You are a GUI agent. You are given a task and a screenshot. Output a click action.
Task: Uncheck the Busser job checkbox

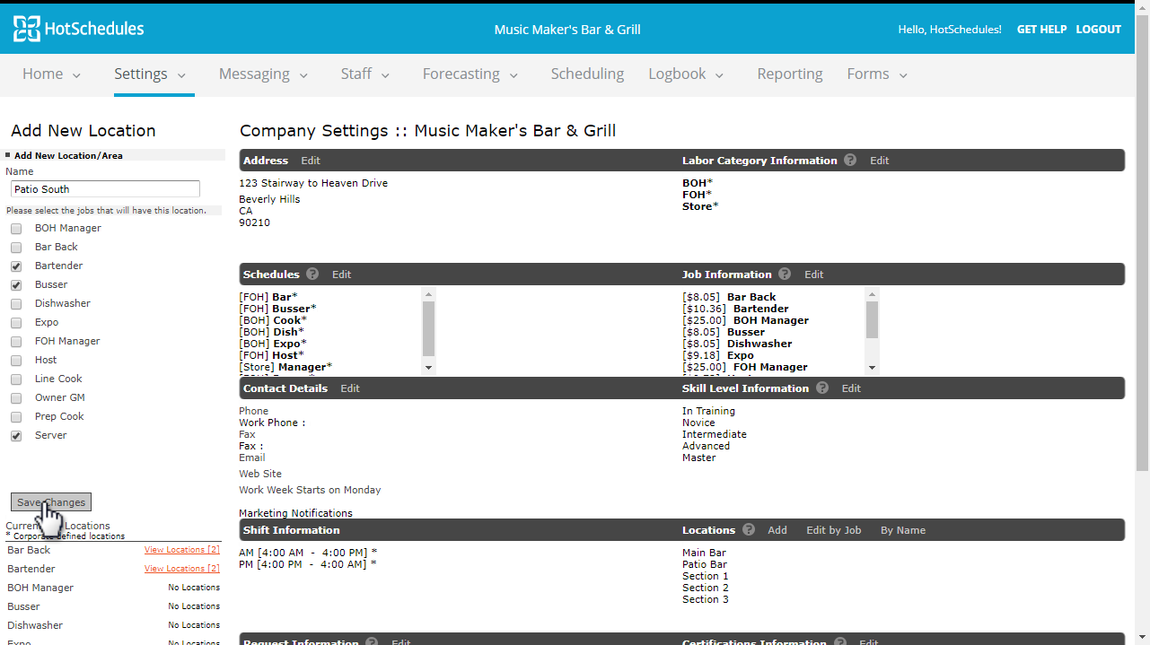pyautogui.click(x=16, y=285)
